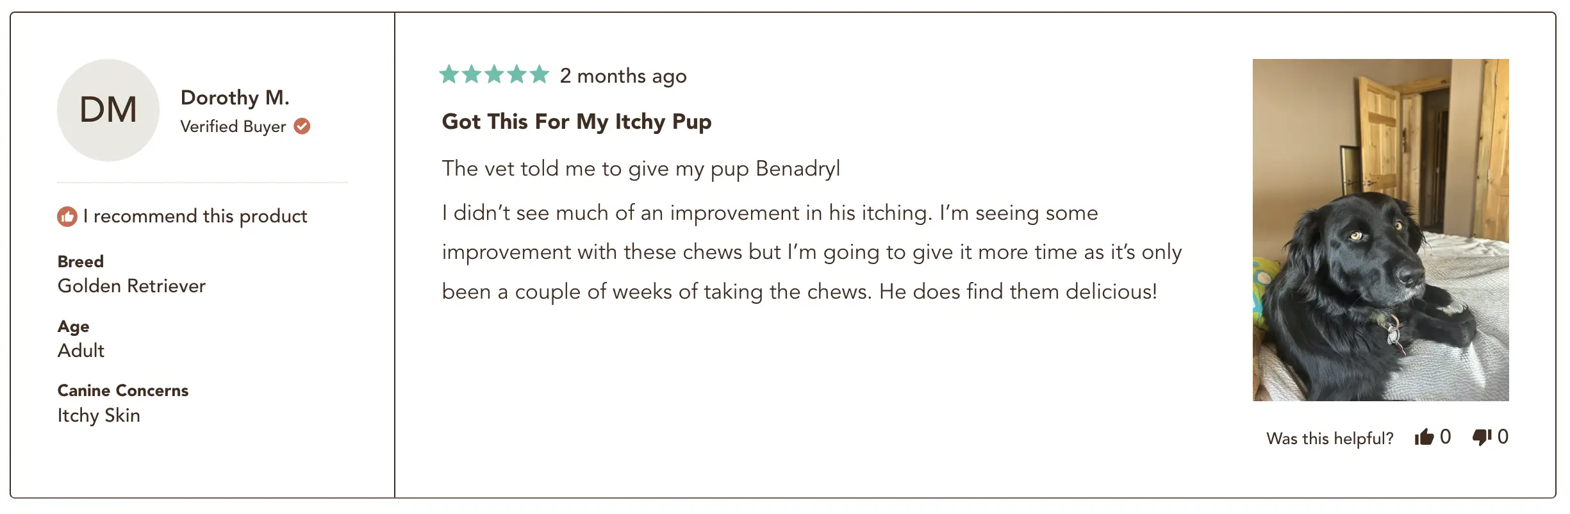This screenshot has width=1570, height=514.
Task: Click I recommend this product text
Action: point(195,217)
